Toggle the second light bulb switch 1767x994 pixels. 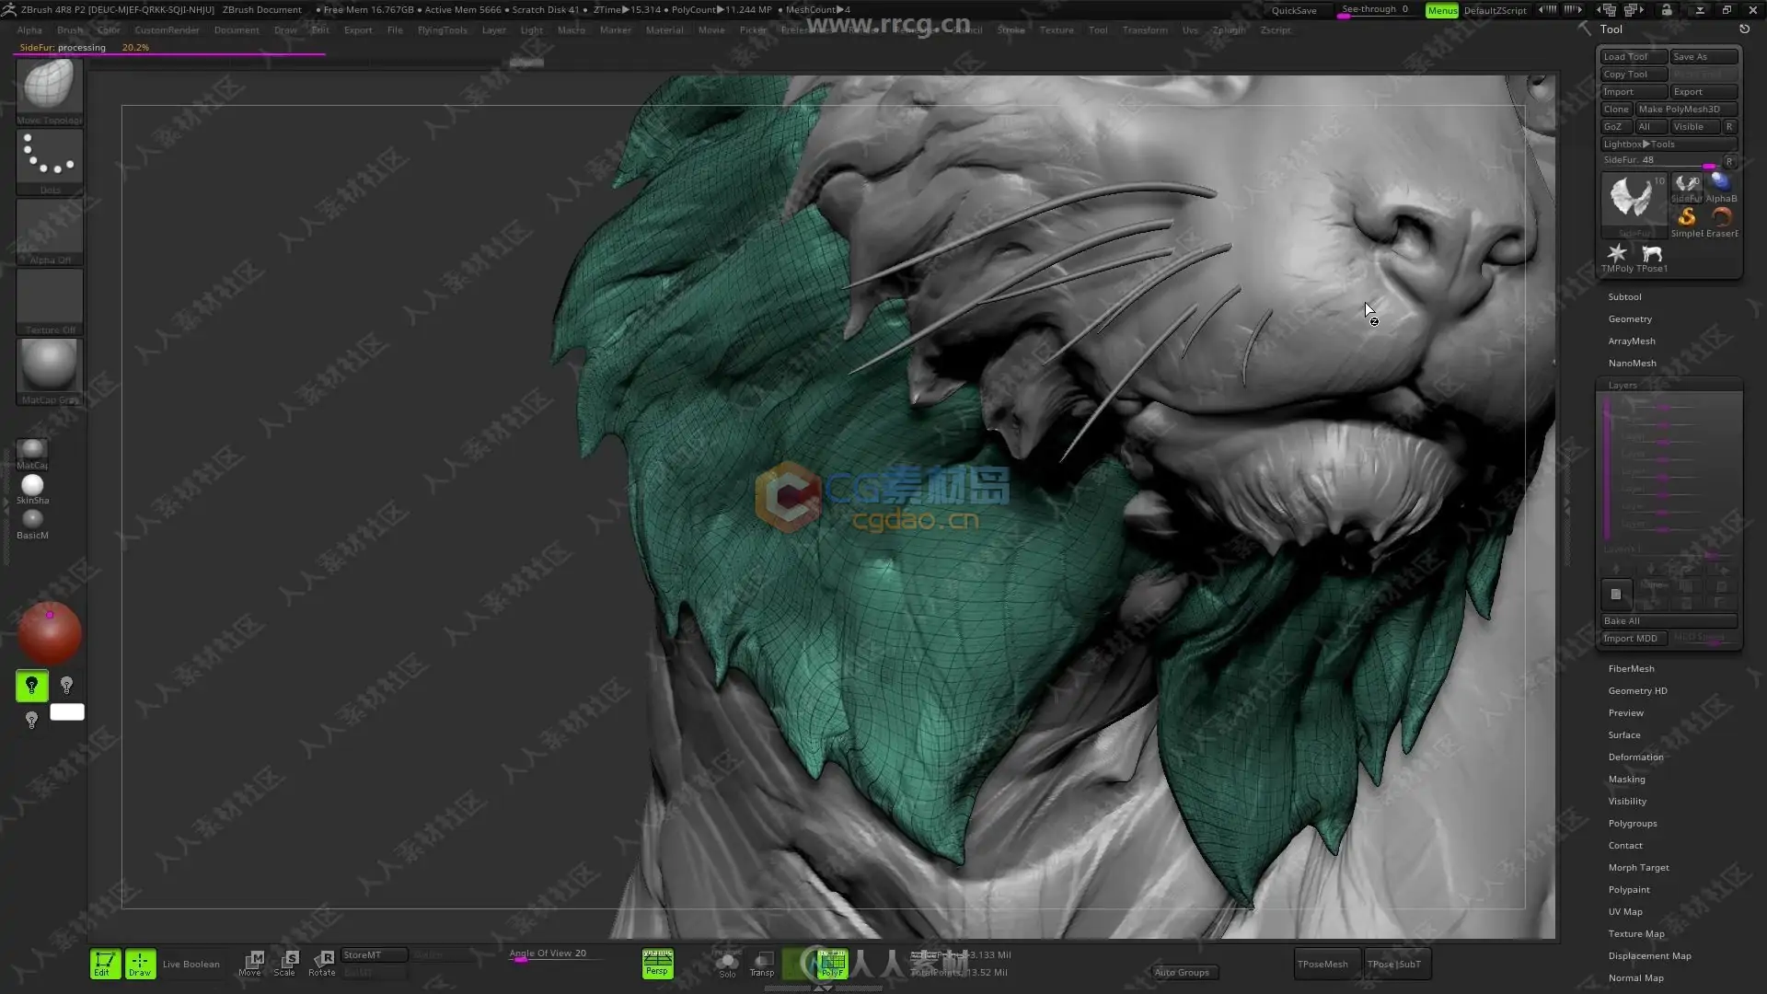[66, 686]
